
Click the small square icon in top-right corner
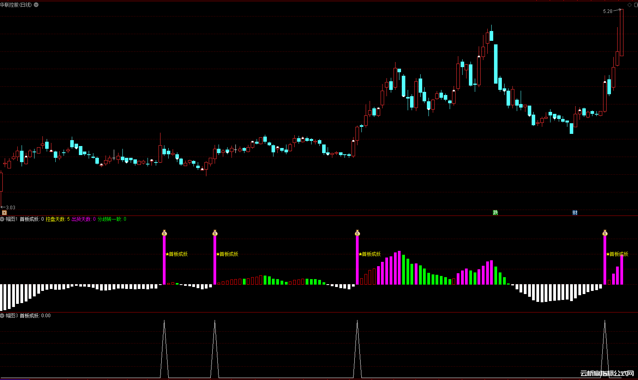635,5
